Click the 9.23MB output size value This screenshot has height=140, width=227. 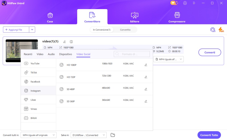pyautogui.click(x=160, y=51)
